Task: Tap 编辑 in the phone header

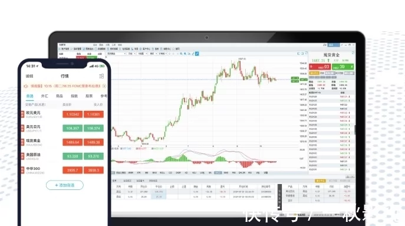Action: [x=29, y=76]
